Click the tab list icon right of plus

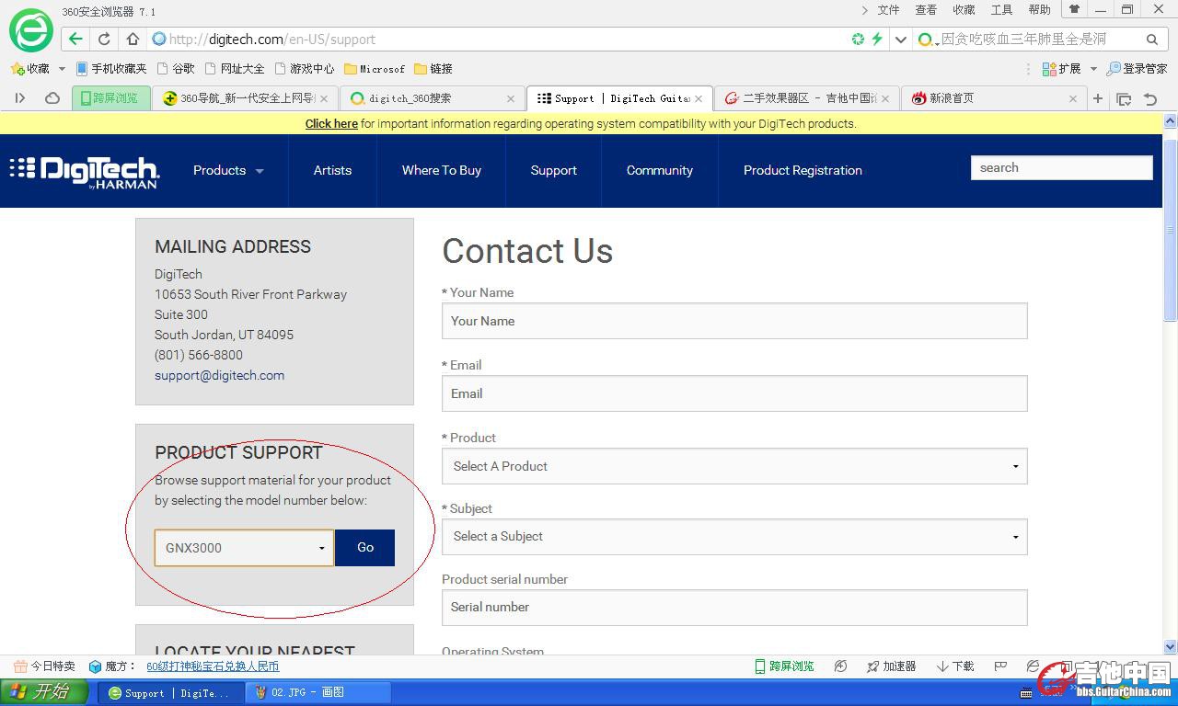click(1124, 98)
